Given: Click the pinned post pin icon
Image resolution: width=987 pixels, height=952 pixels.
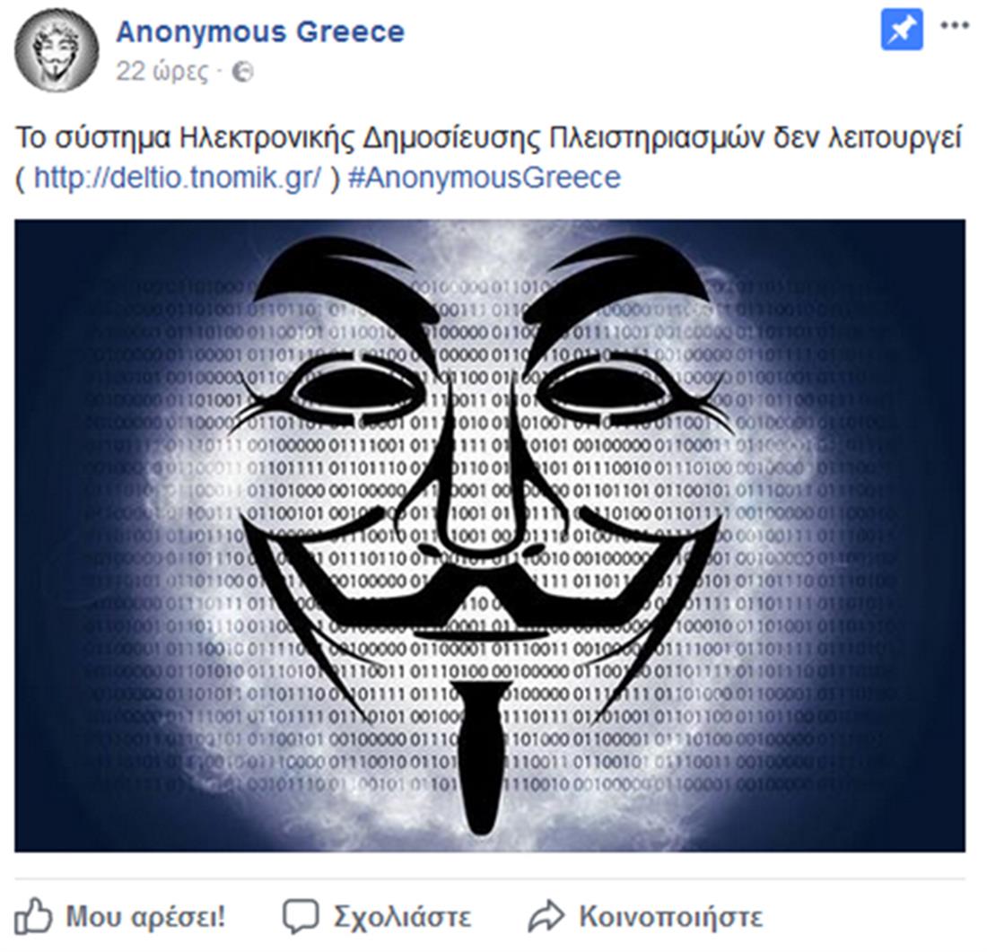Looking at the screenshot, I should (902, 30).
